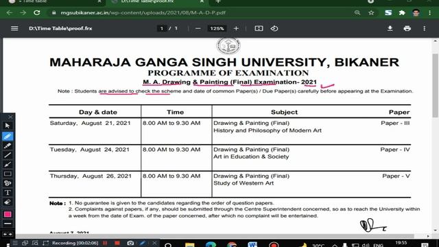Open Windows taskbar search
The width and height of the screenshot is (439, 247).
[168, 245]
